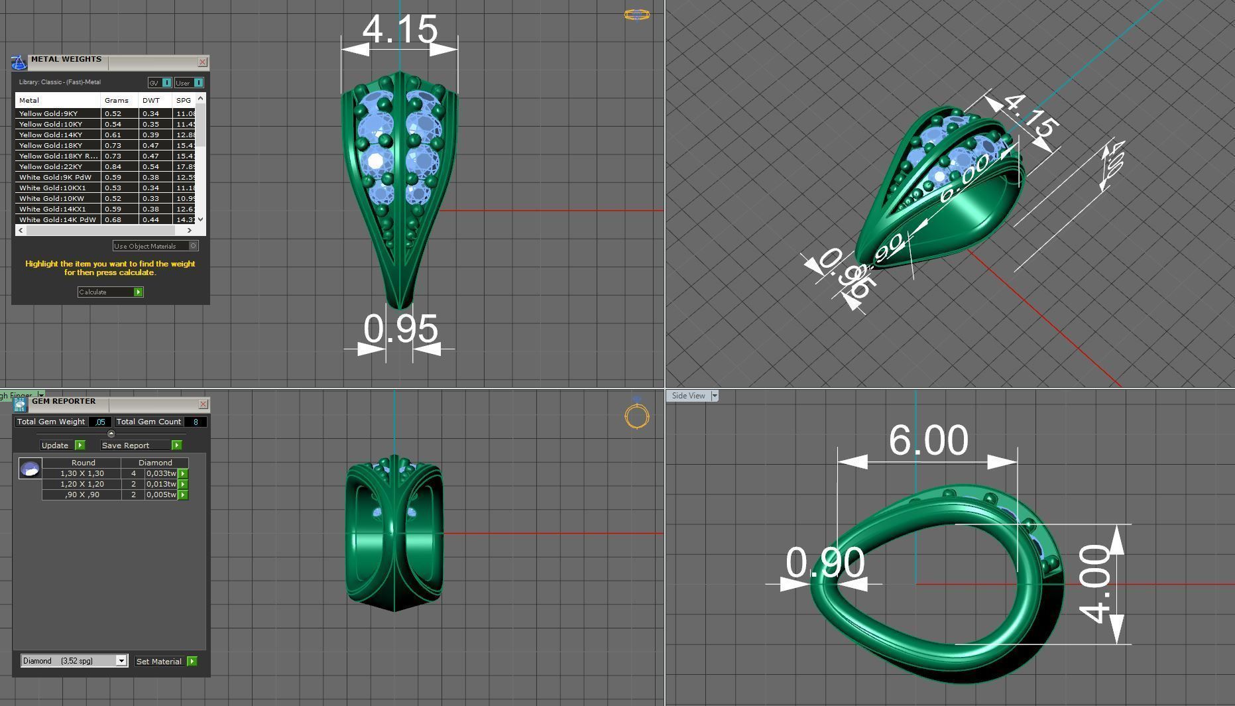The image size is (1235, 706).
Task: Open the Side View viewport dropdown arrow
Action: click(715, 396)
